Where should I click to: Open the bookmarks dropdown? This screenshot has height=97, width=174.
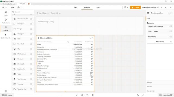point(126,7)
